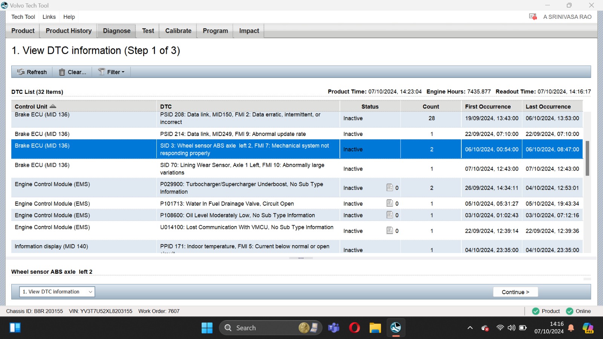Open Microsoft Teams from taskbar
This screenshot has width=603, height=339.
334,328
